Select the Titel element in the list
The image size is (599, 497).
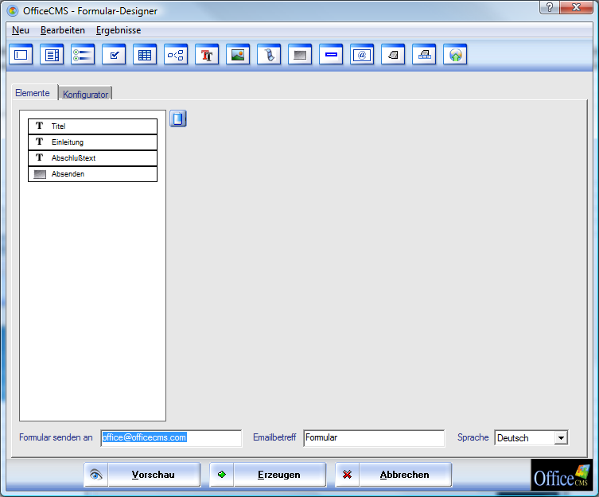[x=92, y=126]
